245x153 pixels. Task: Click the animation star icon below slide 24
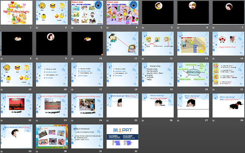click(x=73, y=120)
